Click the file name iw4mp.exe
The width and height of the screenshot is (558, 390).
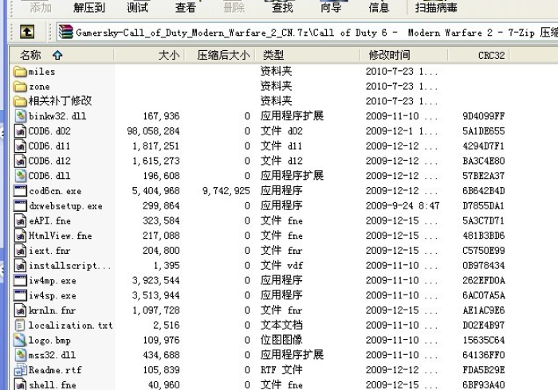click(x=53, y=281)
